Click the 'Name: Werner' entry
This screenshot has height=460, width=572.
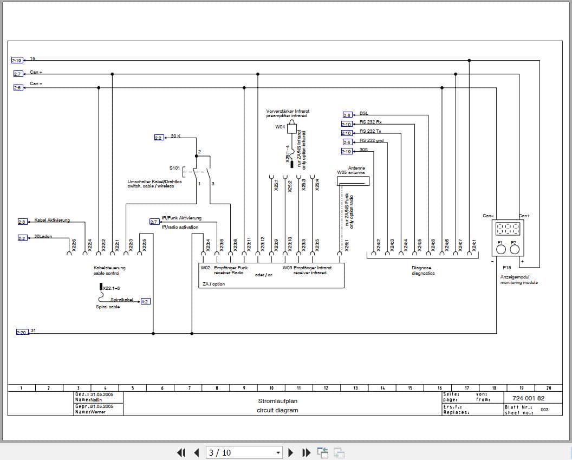point(90,412)
